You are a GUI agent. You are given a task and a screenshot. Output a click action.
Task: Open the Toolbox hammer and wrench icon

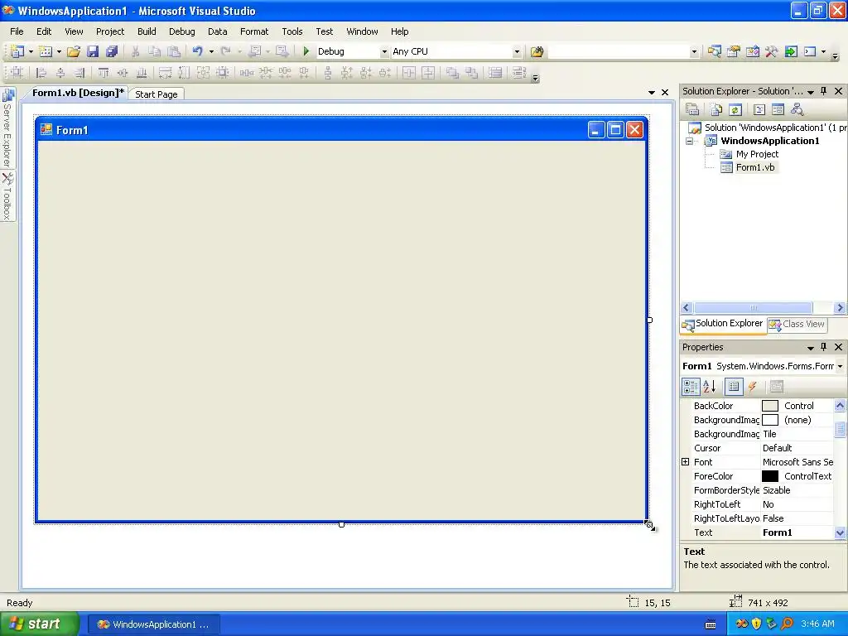[x=771, y=51]
